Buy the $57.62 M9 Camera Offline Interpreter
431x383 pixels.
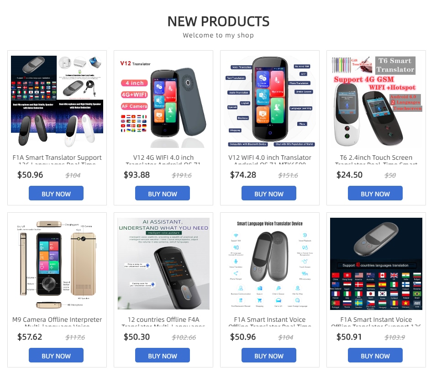[x=56, y=355]
